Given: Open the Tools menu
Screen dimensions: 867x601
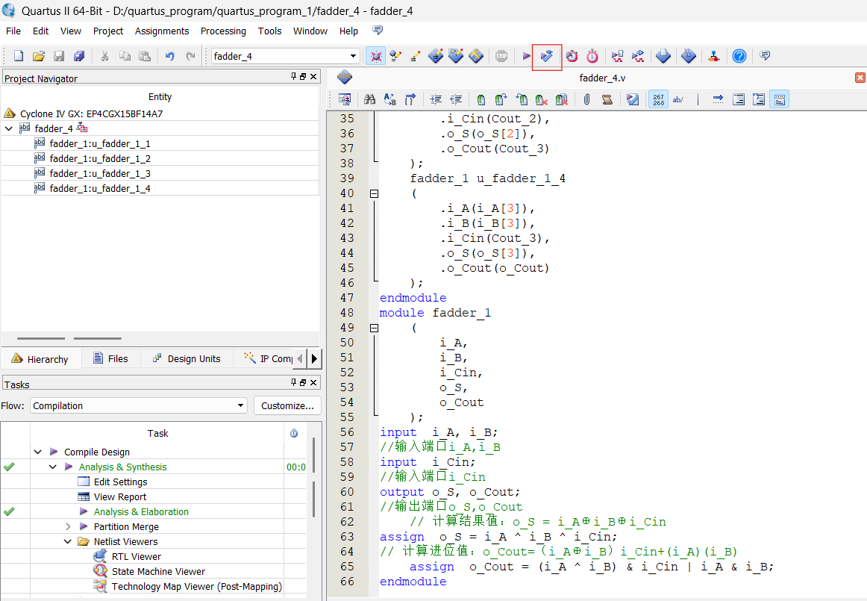Looking at the screenshot, I should pyautogui.click(x=270, y=31).
